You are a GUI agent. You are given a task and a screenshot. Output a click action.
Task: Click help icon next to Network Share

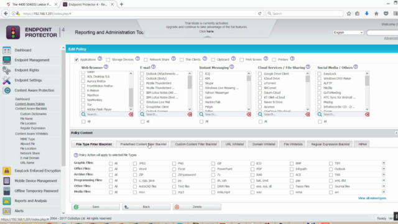174,58
